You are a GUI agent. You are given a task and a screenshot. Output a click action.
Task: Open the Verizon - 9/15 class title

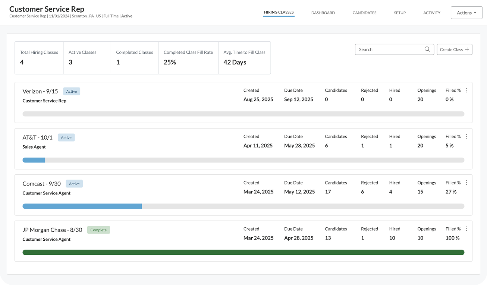(x=40, y=91)
